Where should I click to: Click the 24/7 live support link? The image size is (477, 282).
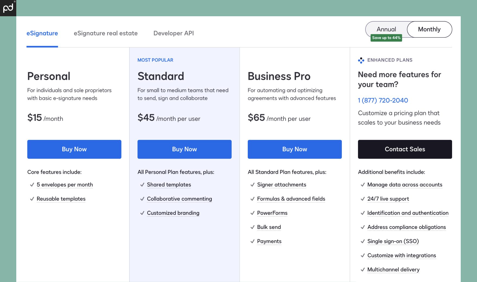tap(388, 199)
